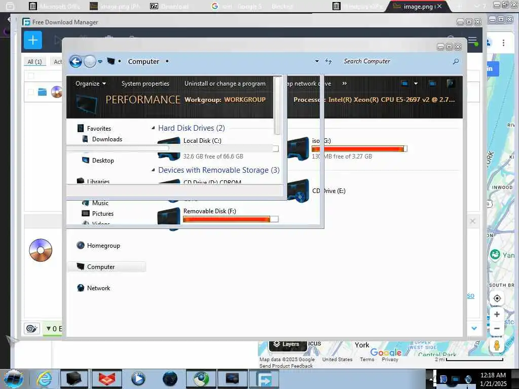Screen dimensions: 519x389
Task: Show more toolbar commands chevron
Action: tap(345, 84)
